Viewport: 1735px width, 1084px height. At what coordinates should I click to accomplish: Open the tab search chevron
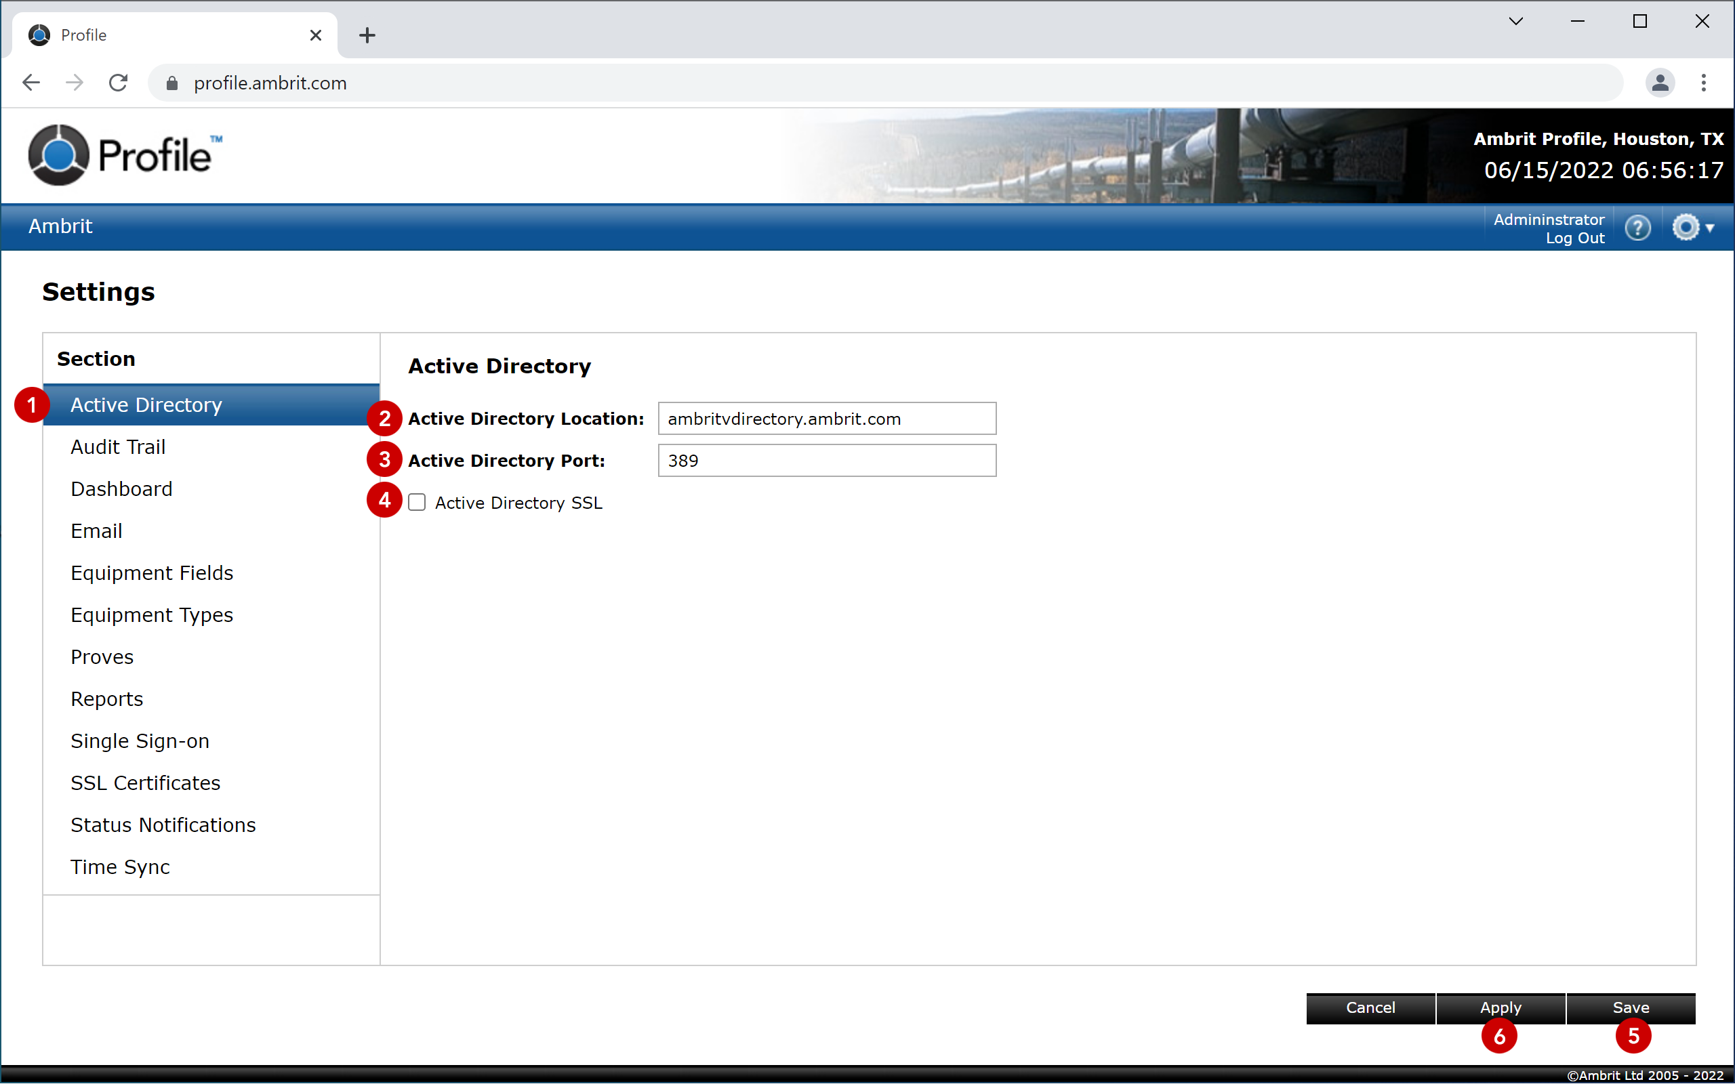1515,22
